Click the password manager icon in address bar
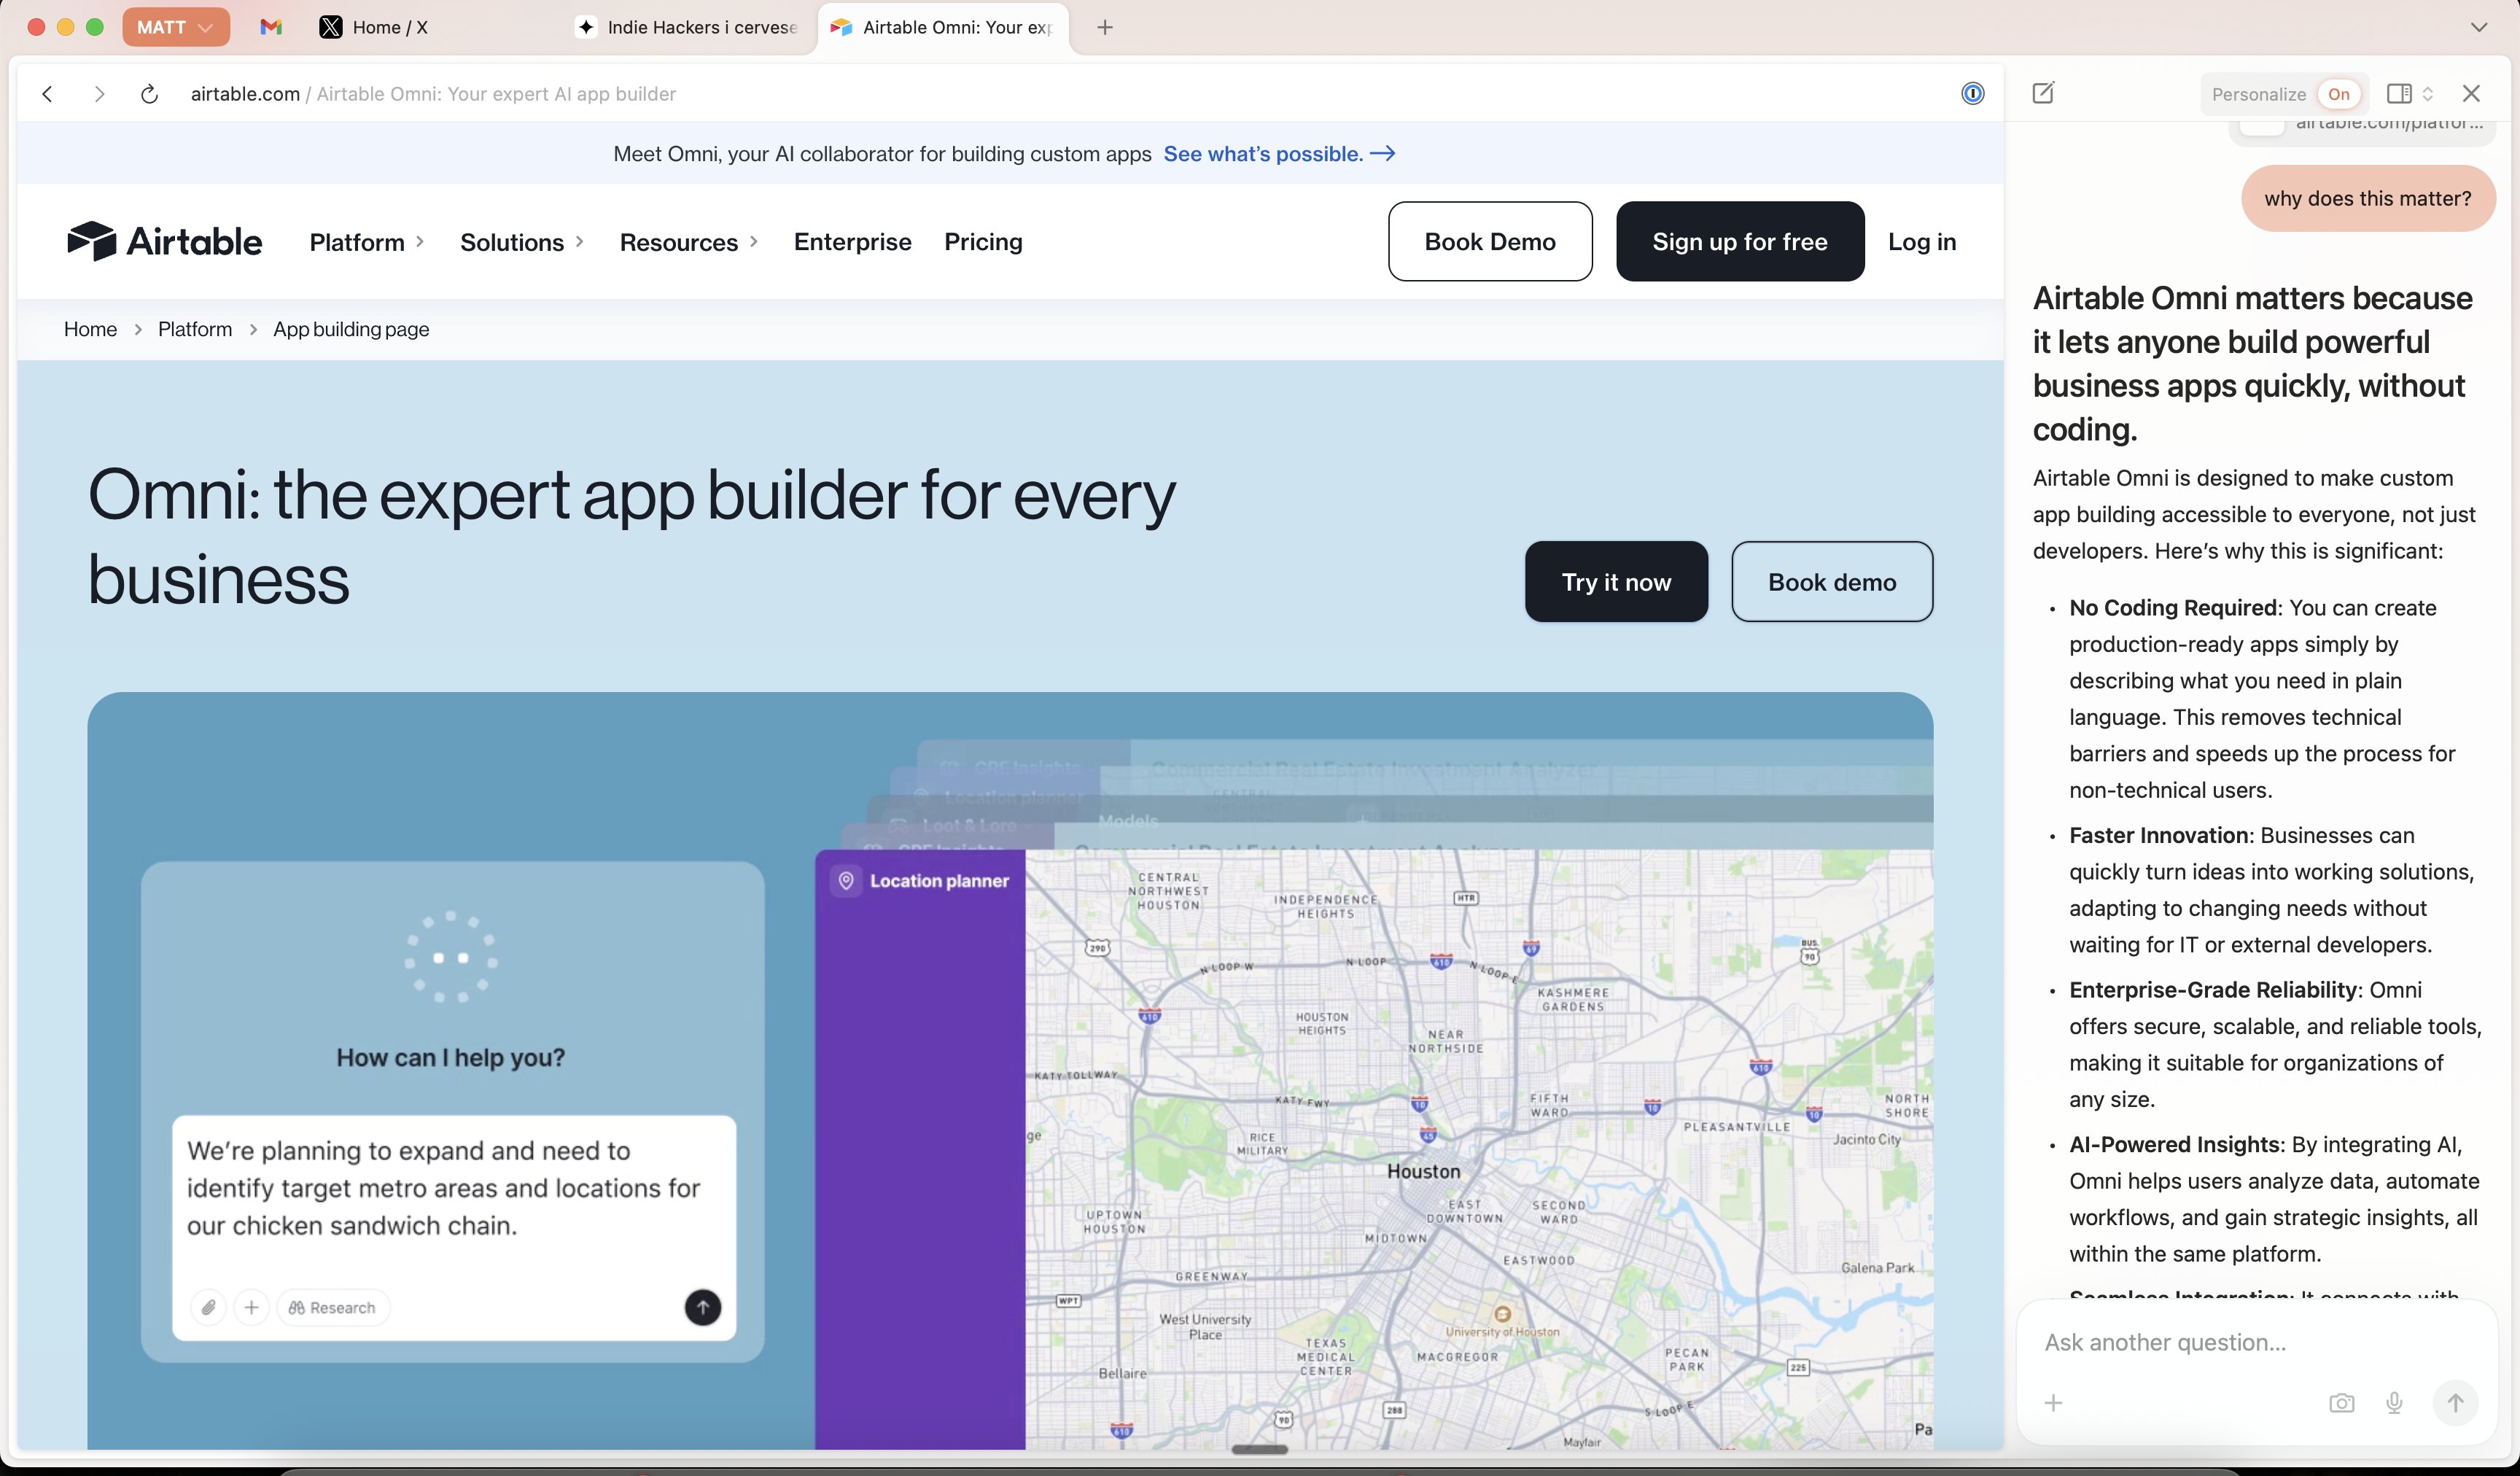The height and width of the screenshot is (1476, 2520). (x=1972, y=94)
